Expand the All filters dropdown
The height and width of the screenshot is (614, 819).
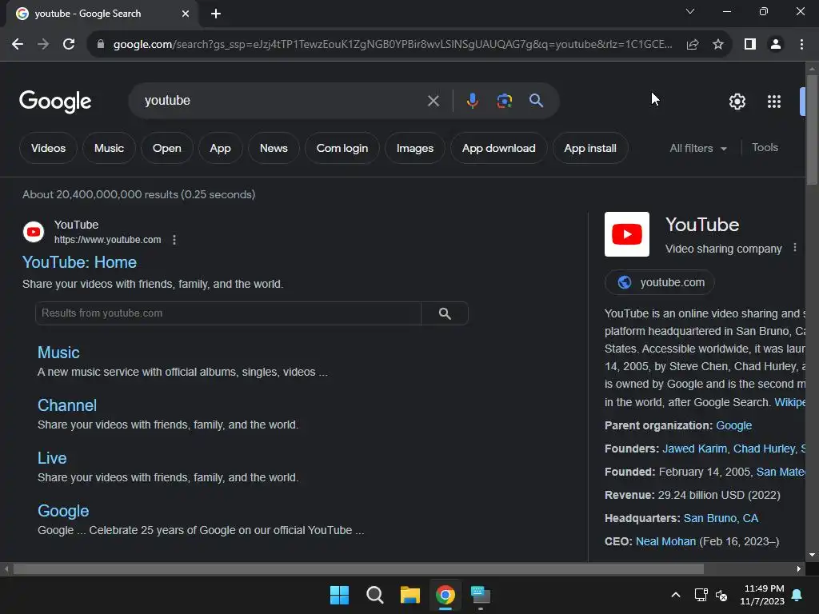698,148
